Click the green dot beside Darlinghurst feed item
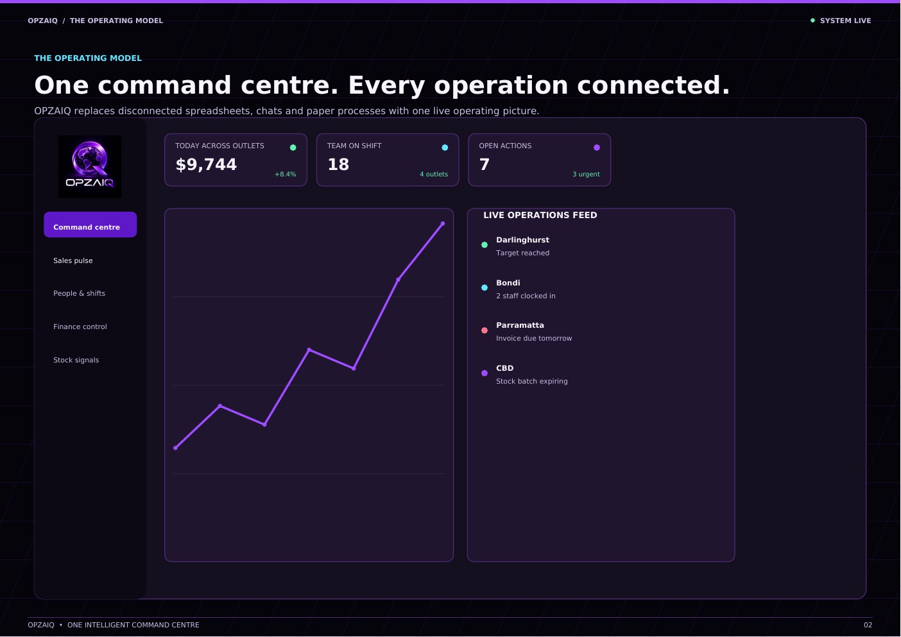 pos(485,245)
